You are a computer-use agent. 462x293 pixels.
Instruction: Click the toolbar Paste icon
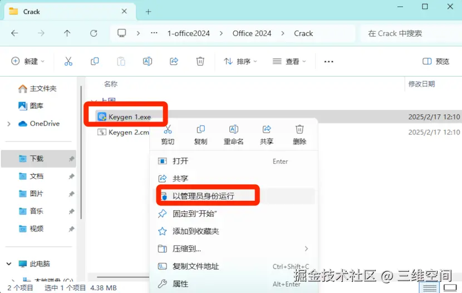(x=121, y=61)
